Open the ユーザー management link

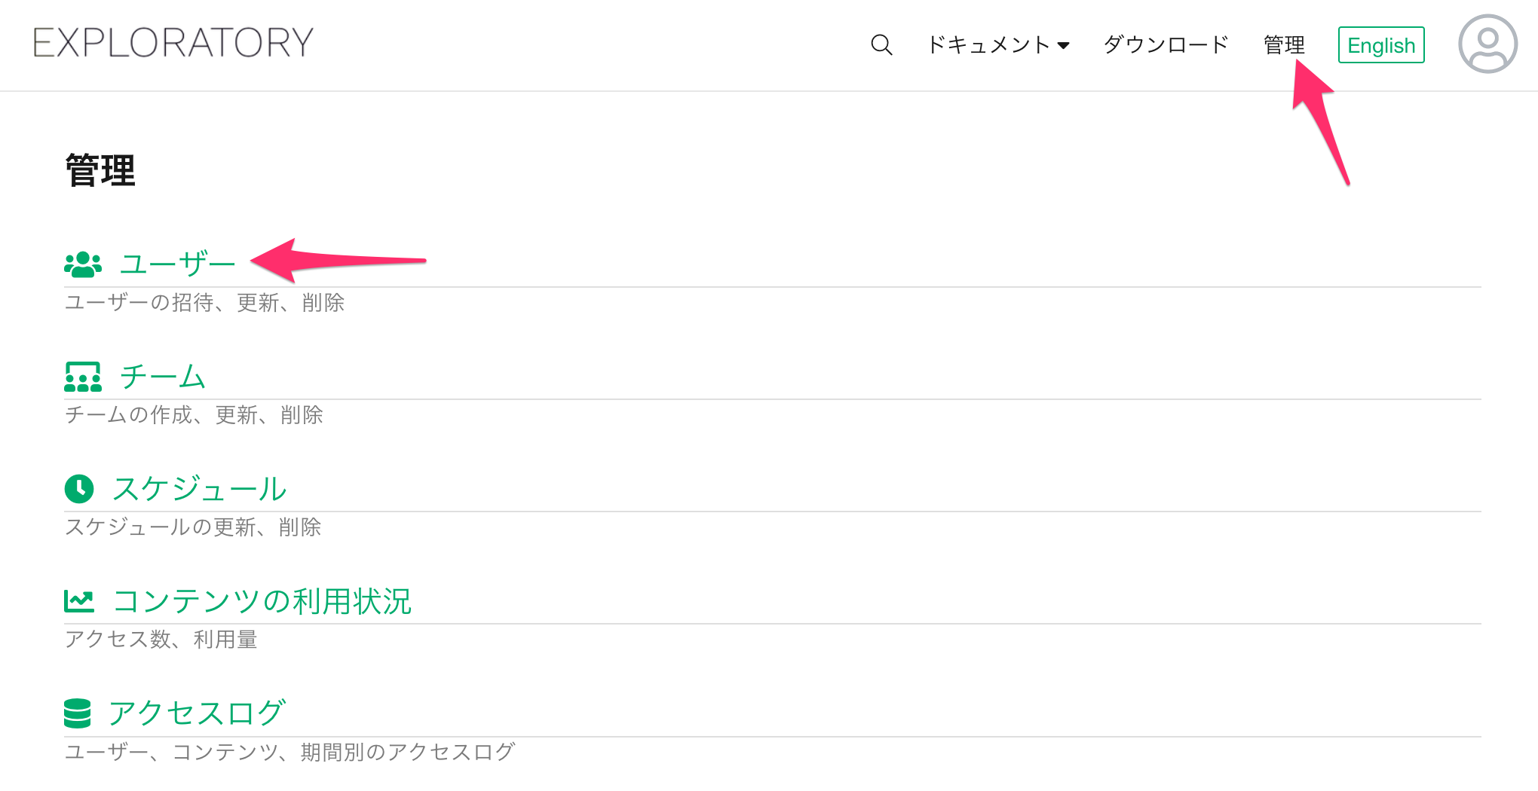[x=178, y=264]
